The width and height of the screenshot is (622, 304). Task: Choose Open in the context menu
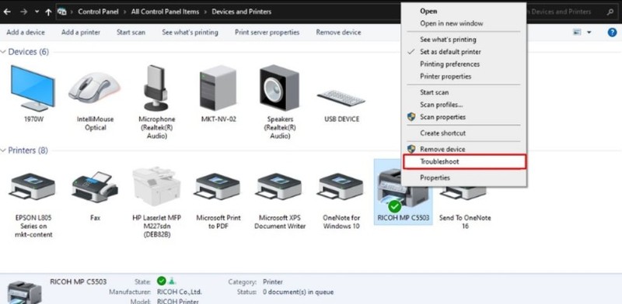click(463, 11)
